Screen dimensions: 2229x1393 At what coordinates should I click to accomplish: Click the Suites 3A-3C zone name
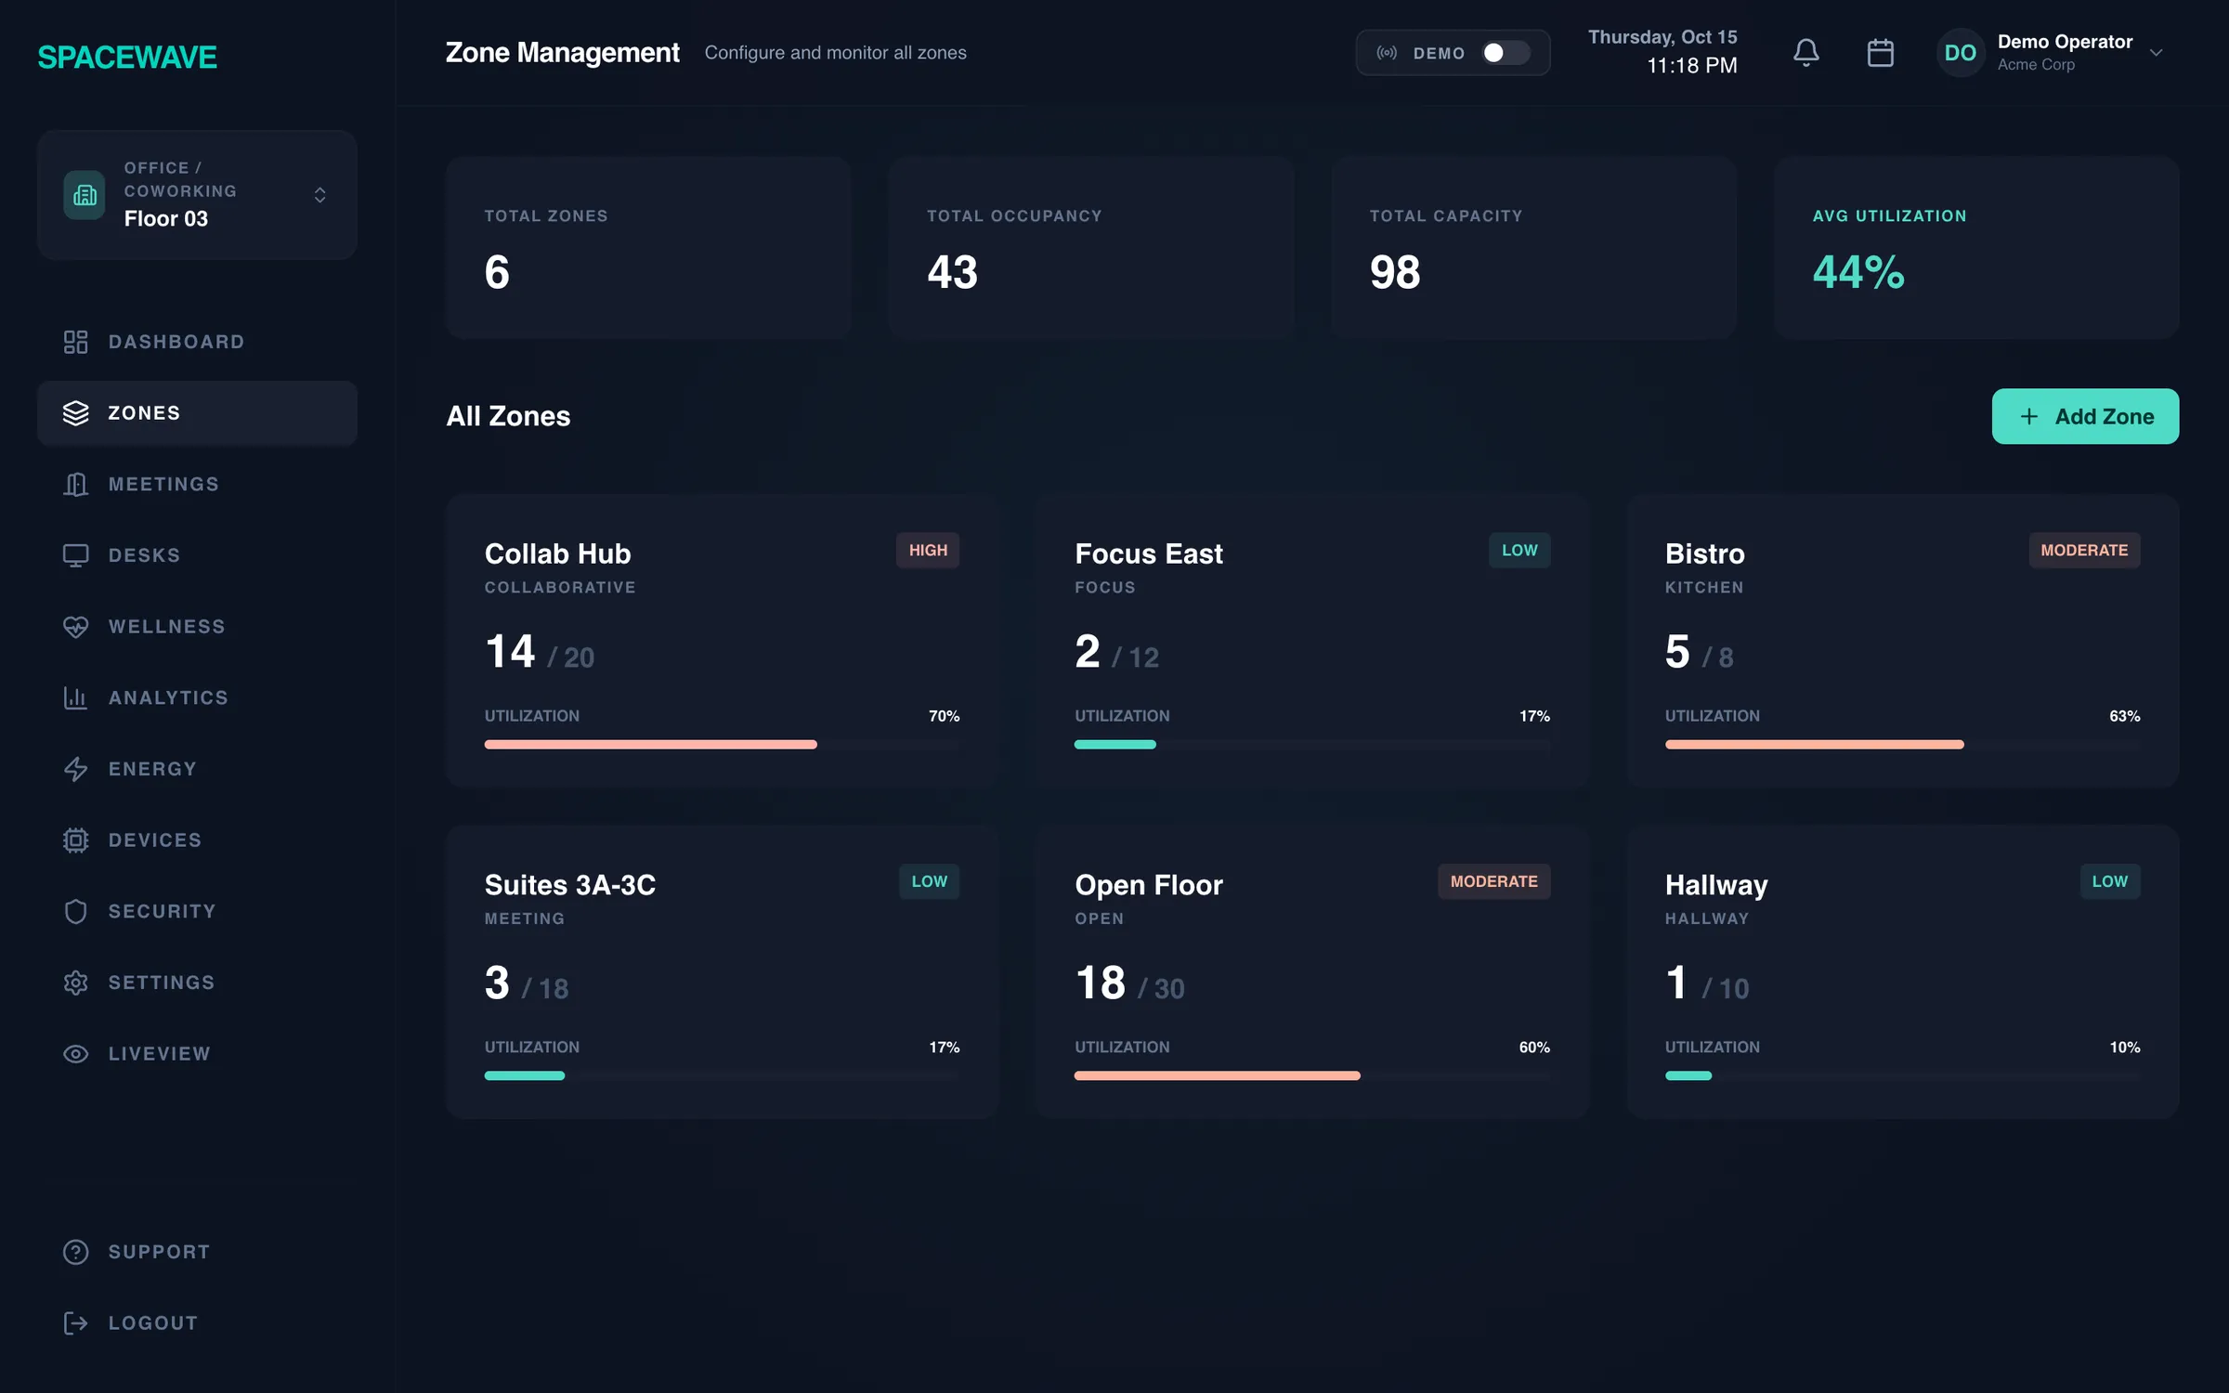tap(570, 885)
